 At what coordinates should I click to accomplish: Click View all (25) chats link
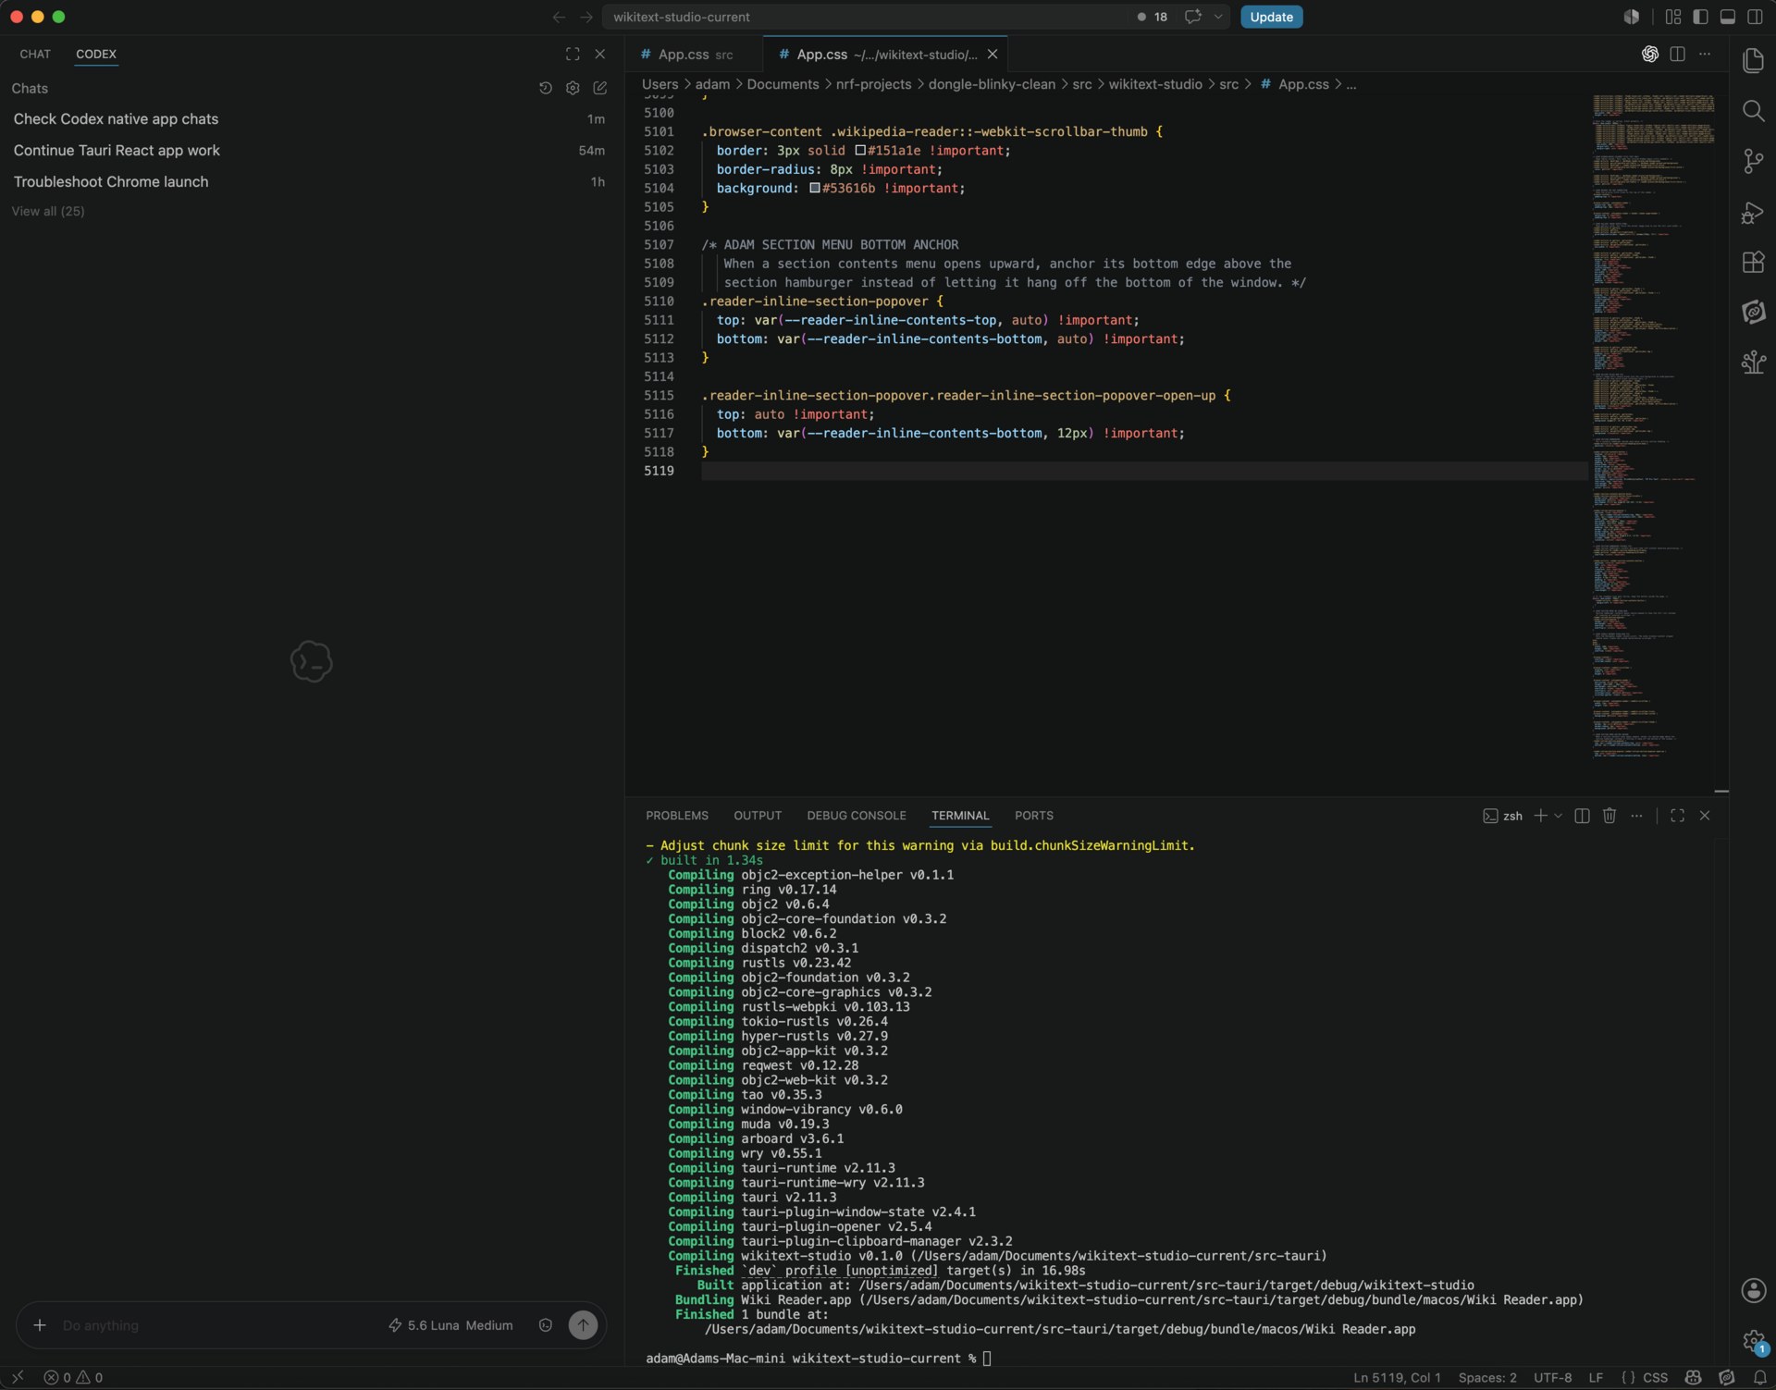pos(48,211)
